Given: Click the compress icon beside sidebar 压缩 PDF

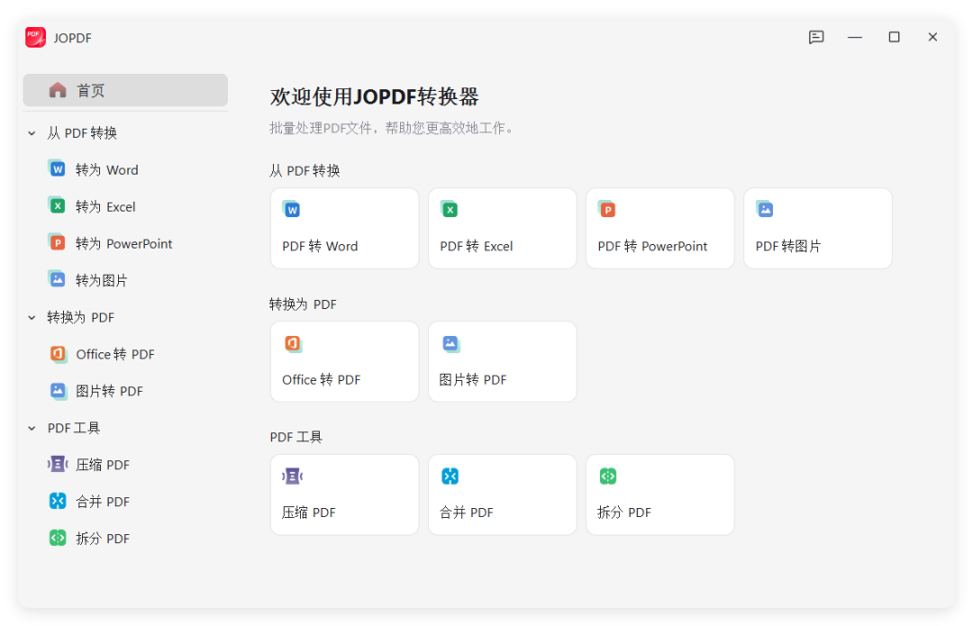Looking at the screenshot, I should (x=58, y=464).
